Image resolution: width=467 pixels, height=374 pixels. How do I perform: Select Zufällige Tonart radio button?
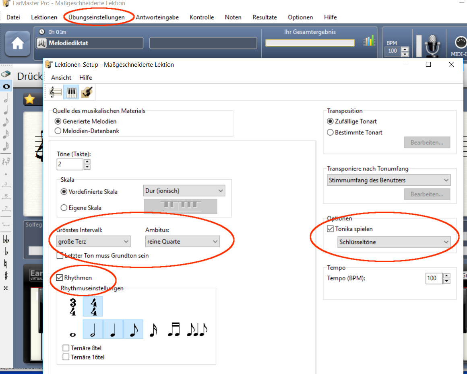(330, 121)
